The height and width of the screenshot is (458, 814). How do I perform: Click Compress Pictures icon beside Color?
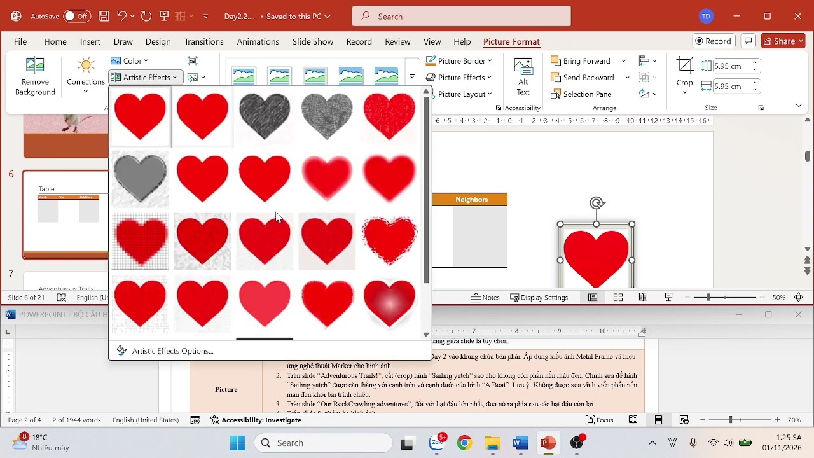pyautogui.click(x=193, y=60)
